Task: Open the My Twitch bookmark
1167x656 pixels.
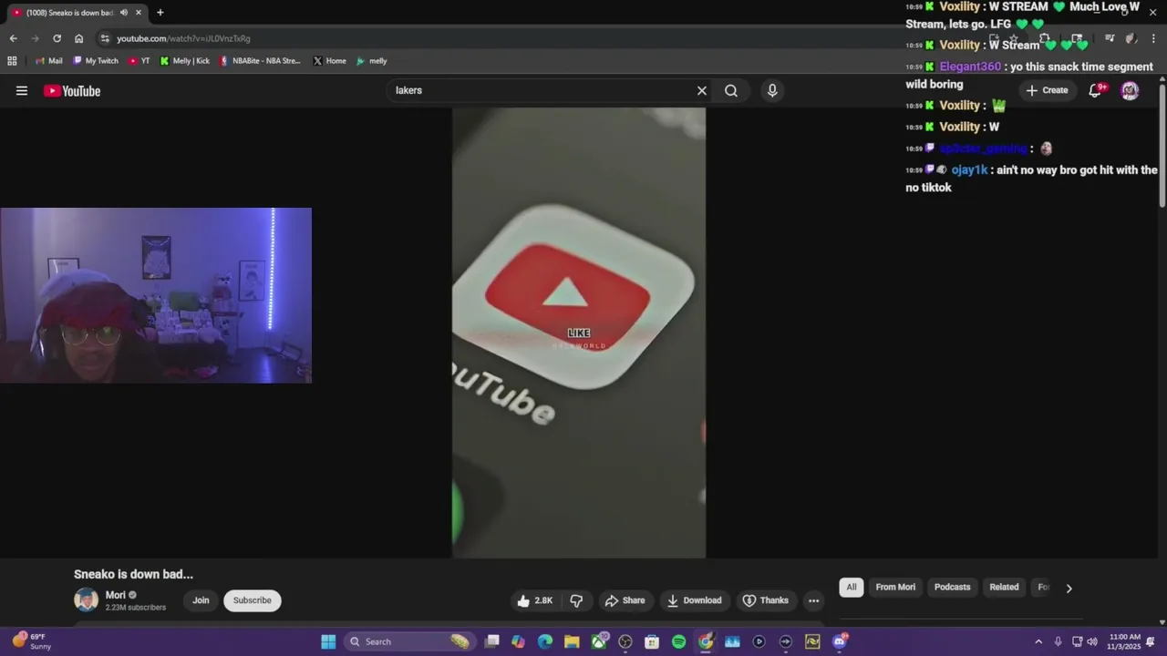Action: 96,61
